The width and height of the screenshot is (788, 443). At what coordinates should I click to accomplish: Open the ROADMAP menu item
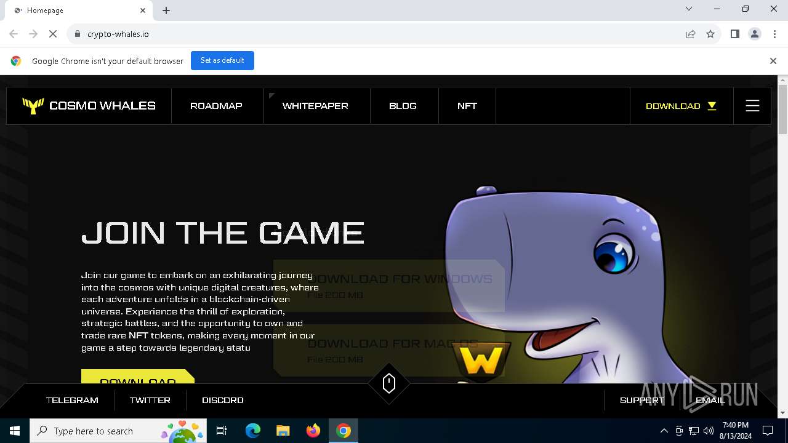coord(216,106)
